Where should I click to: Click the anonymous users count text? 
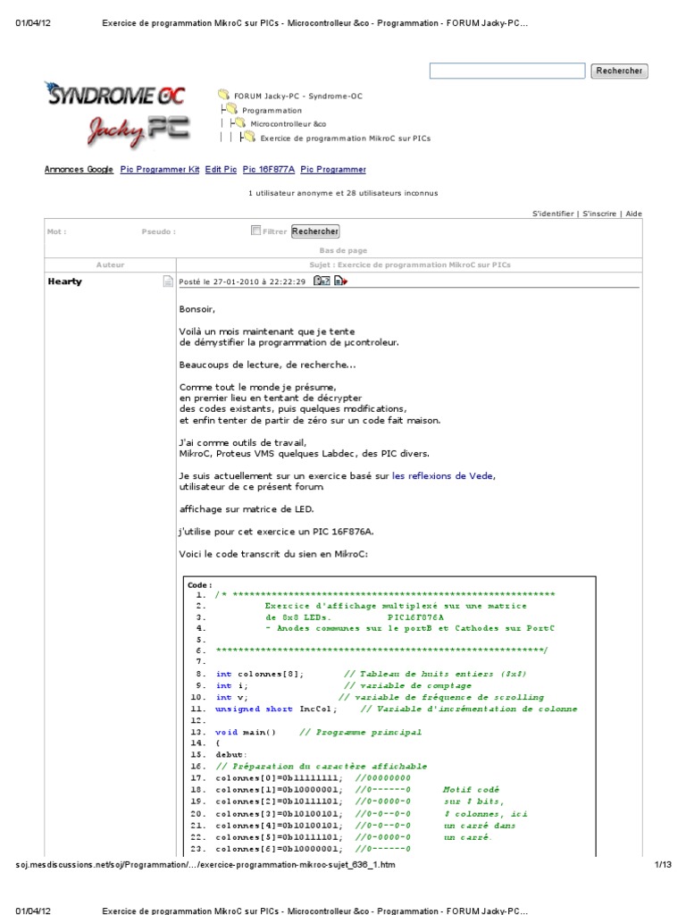[343, 193]
